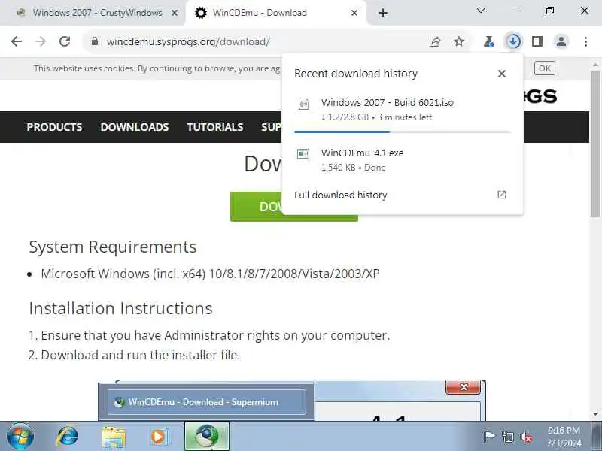This screenshot has height=451, width=602.
Task: Click the scrollbar up arrow
Action: [x=595, y=65]
